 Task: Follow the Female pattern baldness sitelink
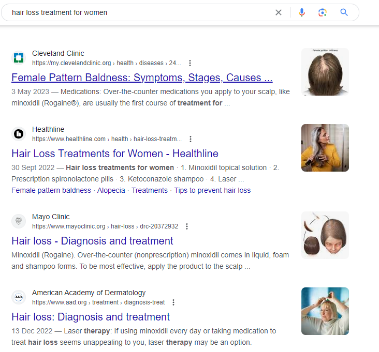[x=51, y=190]
